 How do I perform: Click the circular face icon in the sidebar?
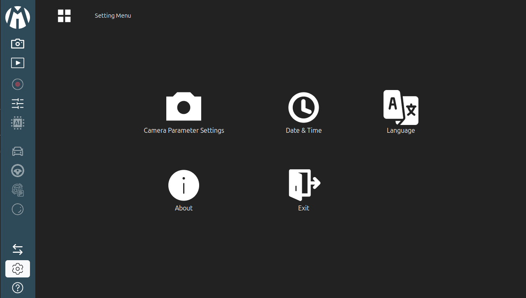(x=18, y=209)
